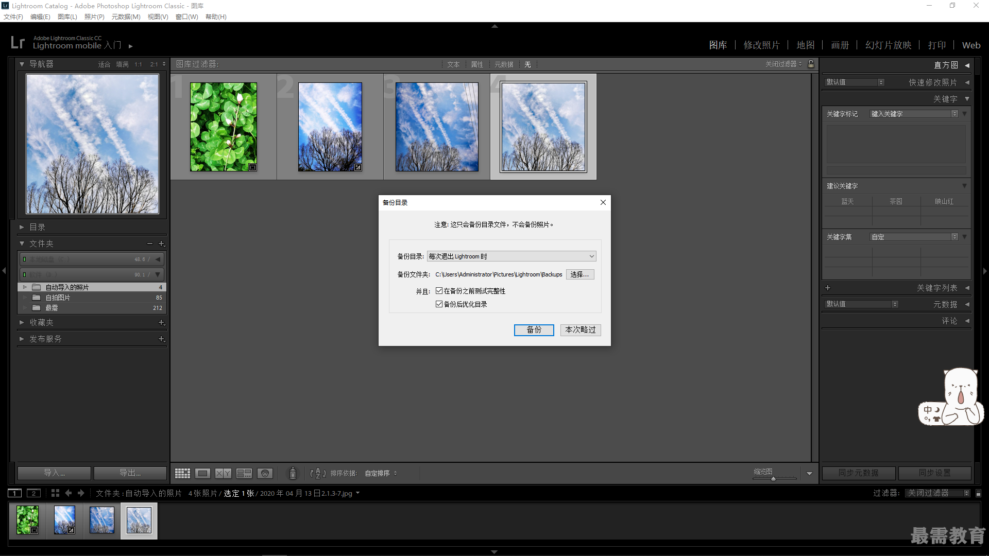
Task: Open backup frequency dropdown 每次退出Lightroom时
Action: (511, 256)
